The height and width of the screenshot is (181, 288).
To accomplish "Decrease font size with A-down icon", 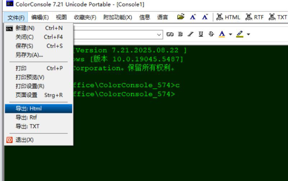I will pyautogui.click(x=205, y=17).
